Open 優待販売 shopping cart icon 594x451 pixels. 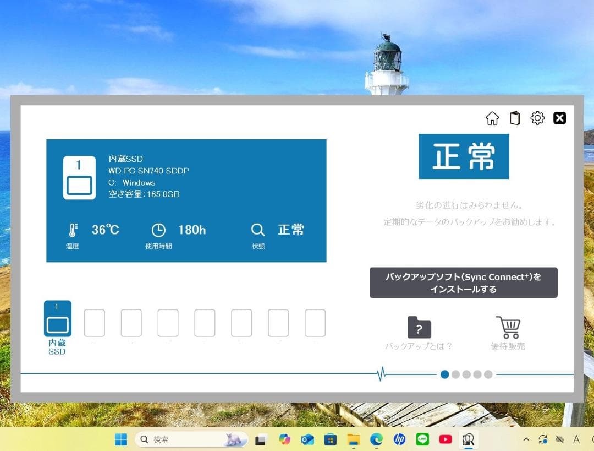[x=508, y=327]
